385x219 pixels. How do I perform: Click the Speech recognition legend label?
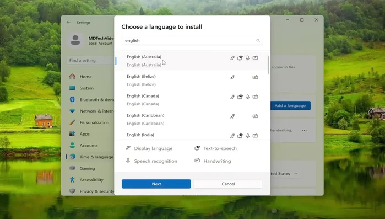pos(156,161)
